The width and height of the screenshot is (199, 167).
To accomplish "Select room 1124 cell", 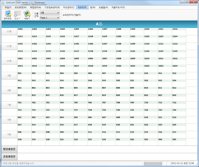I will [x=179, y=53].
